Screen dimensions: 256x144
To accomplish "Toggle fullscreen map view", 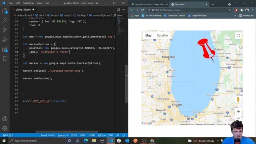I will coord(238,36).
